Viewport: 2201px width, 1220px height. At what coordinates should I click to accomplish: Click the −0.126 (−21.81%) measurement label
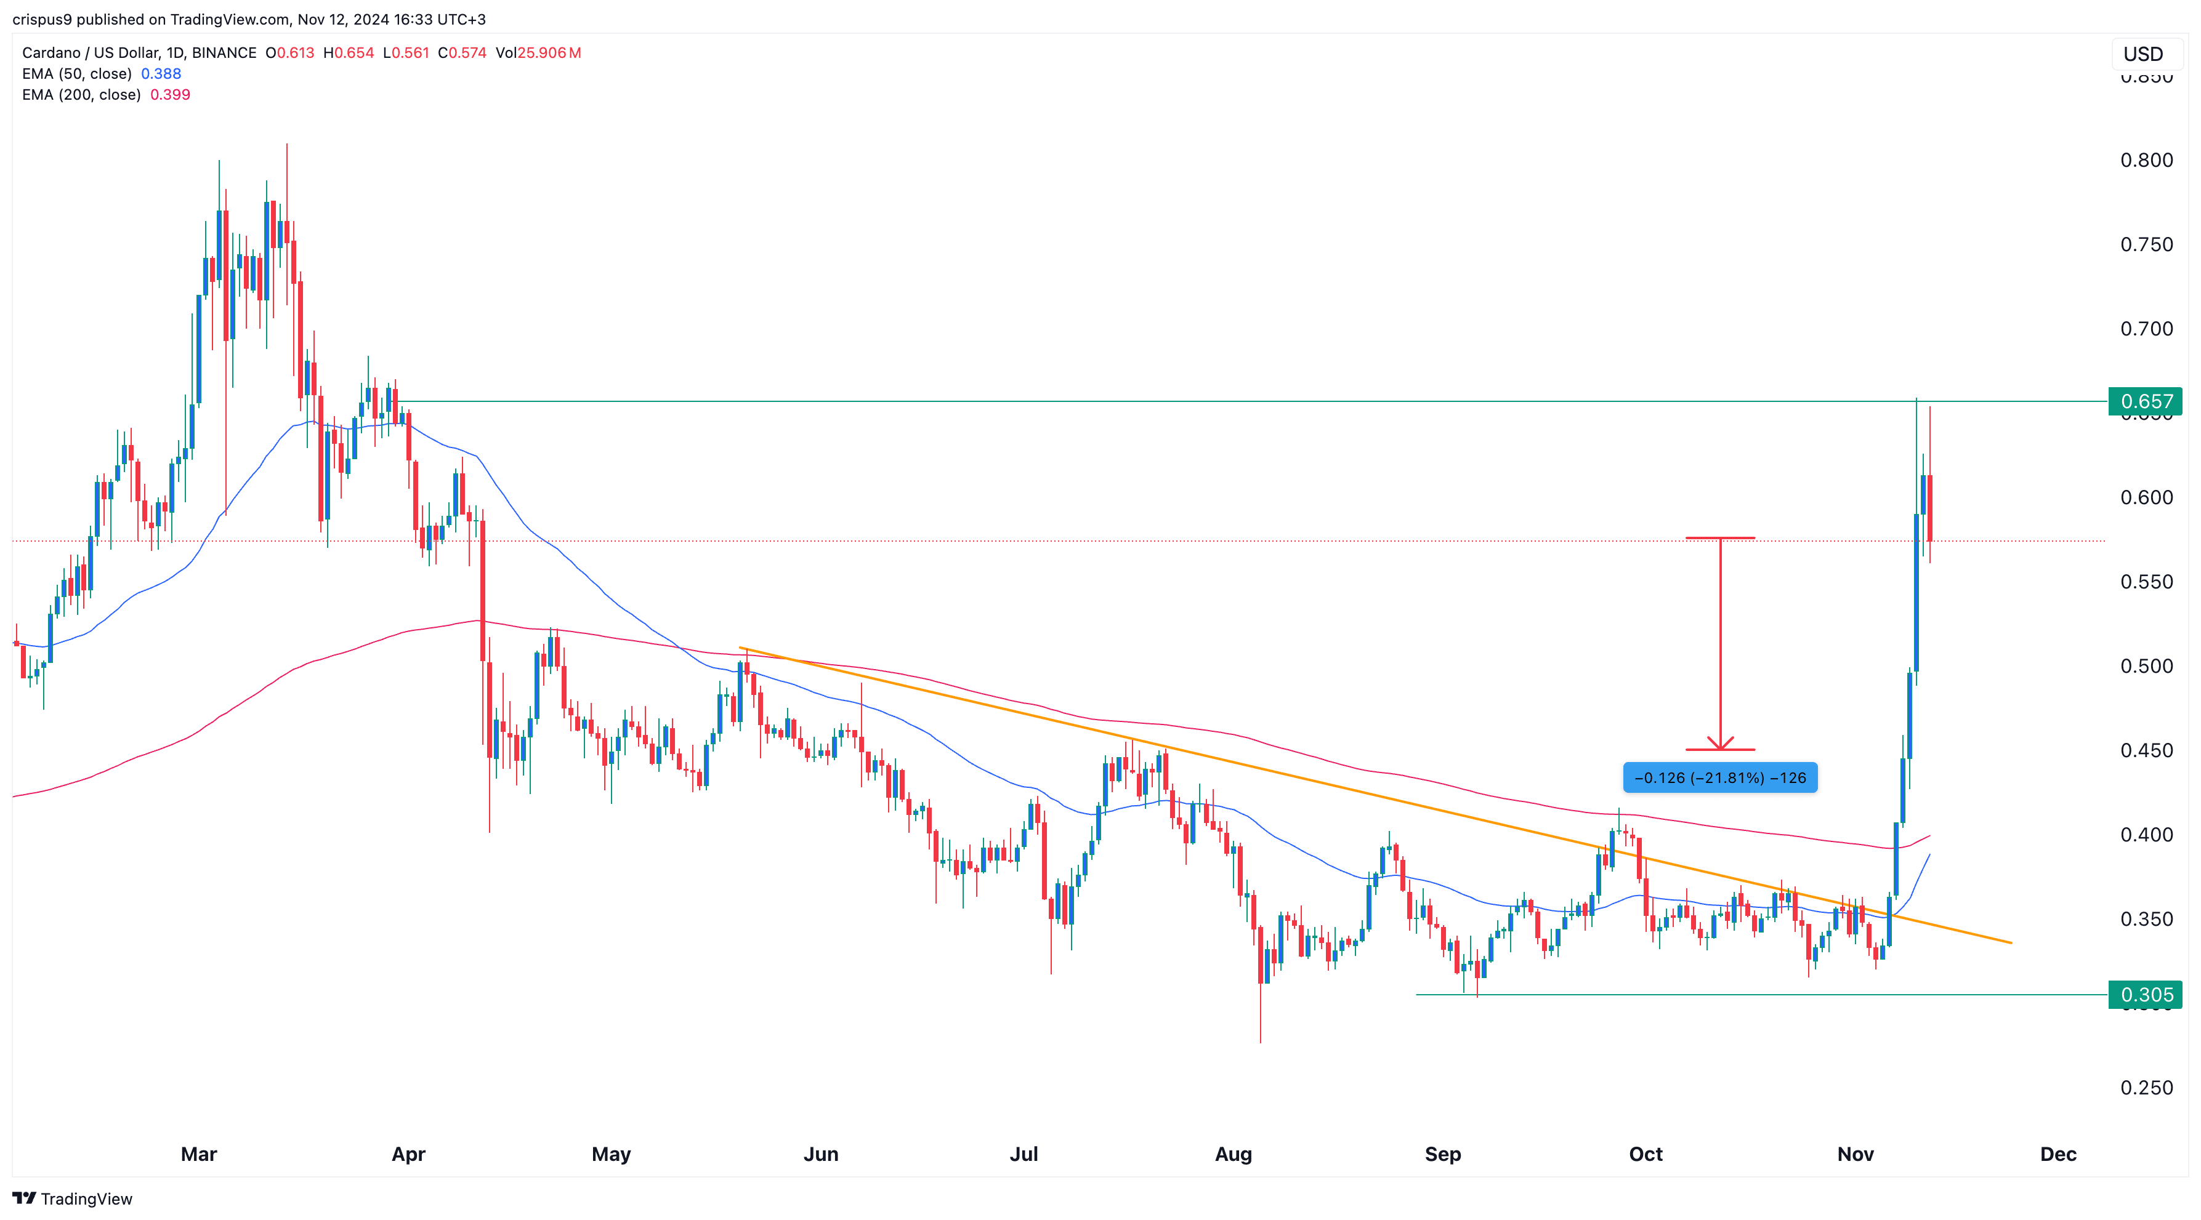click(1720, 778)
